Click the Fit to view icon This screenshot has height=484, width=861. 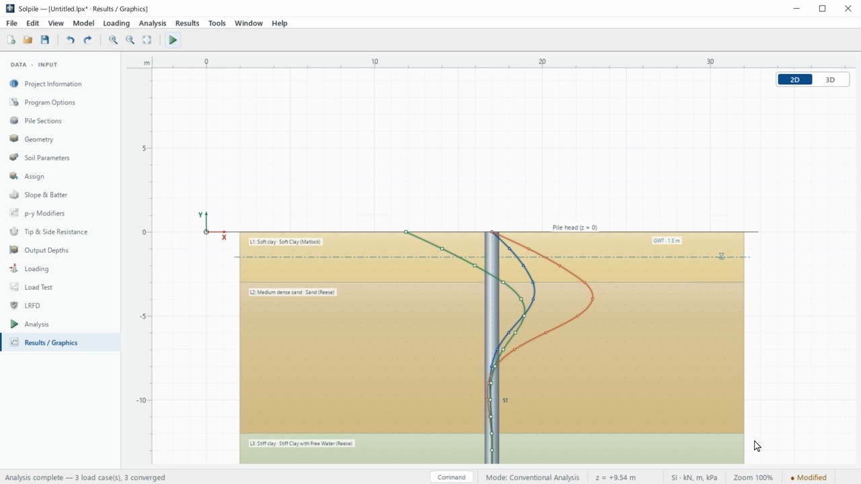147,40
